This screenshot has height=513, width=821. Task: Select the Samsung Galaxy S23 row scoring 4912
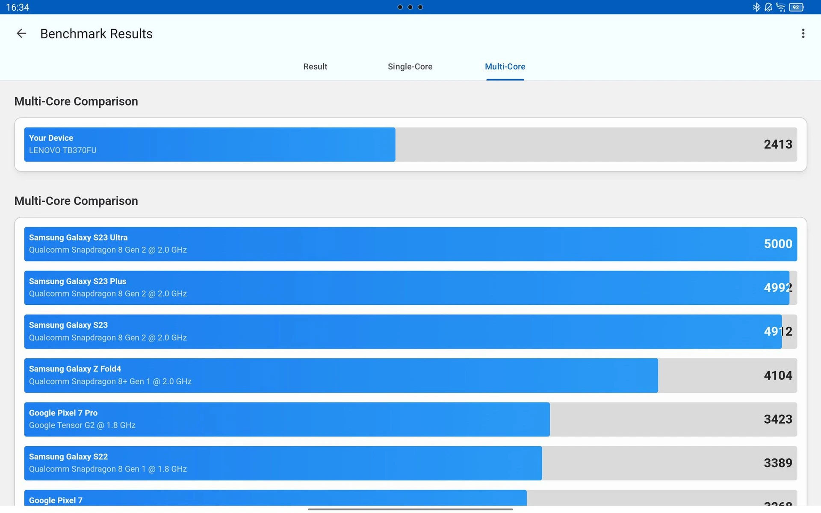[x=410, y=331]
